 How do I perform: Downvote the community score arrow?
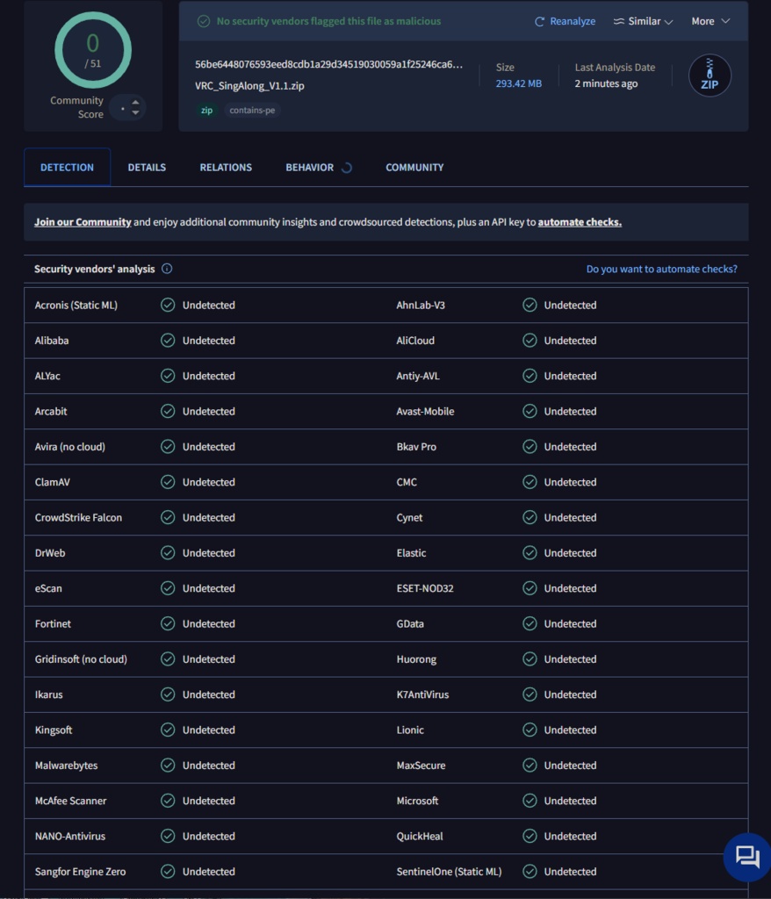[135, 112]
